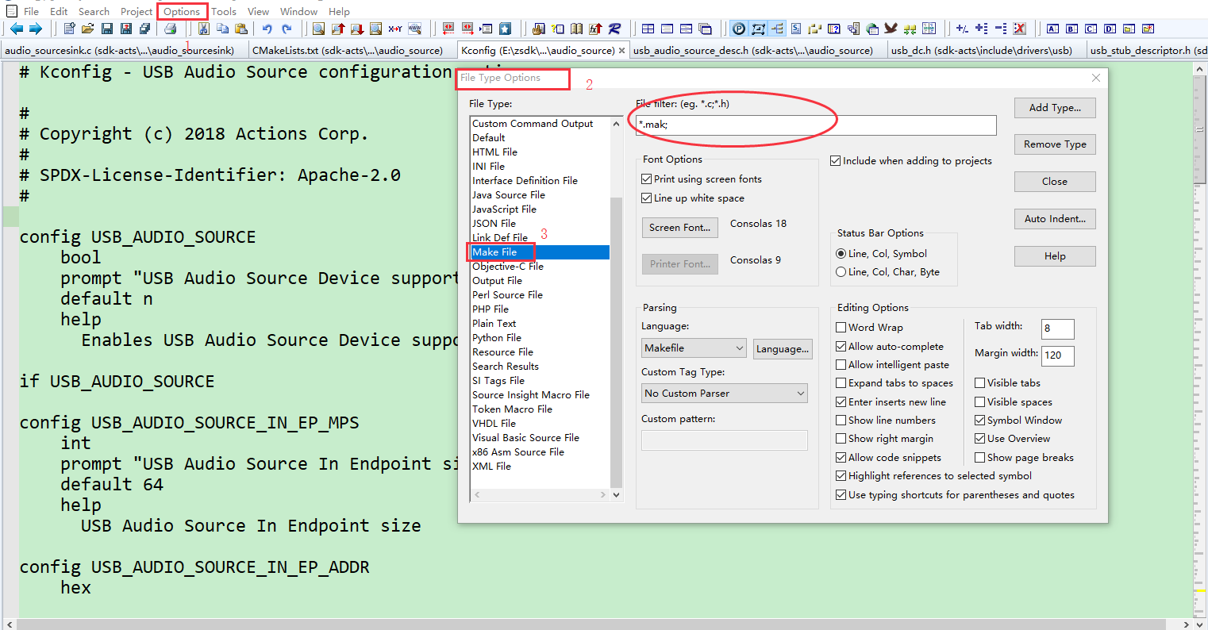Enable the Word Wrap checkbox
1208x630 pixels.
click(841, 327)
